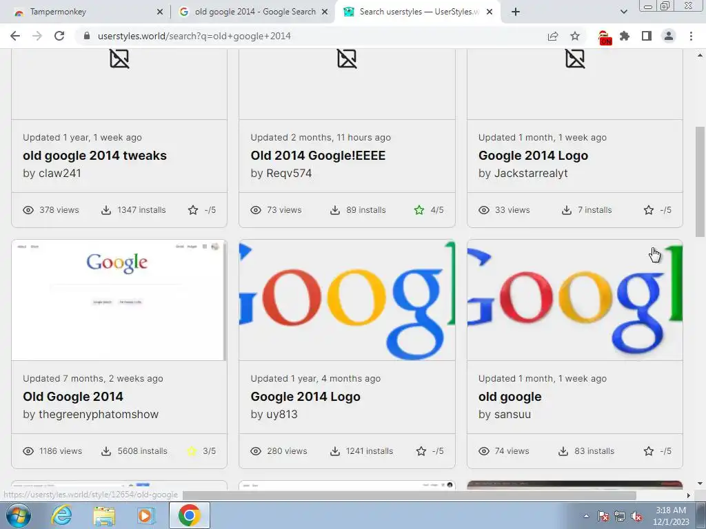
Task: Click missing image icon on claw241 card
Action: (119, 59)
